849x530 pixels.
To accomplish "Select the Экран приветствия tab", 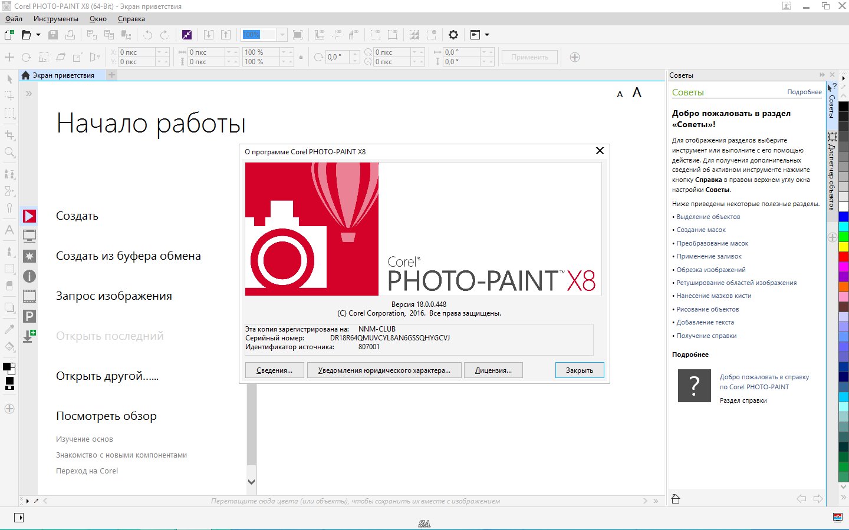I will pyautogui.click(x=62, y=75).
